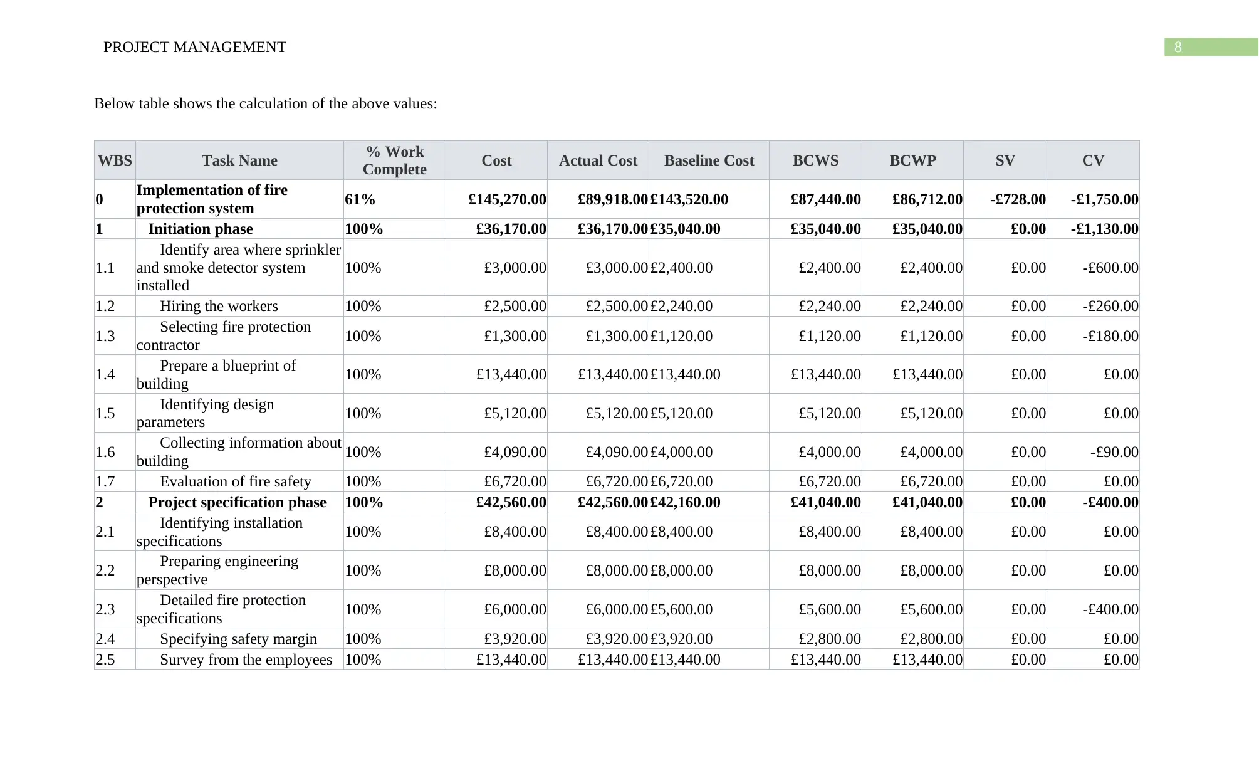Screen dimensions: 1259x778
Task: Click £3,920.00 in the Actual Cost column
Action: pyautogui.click(x=598, y=639)
